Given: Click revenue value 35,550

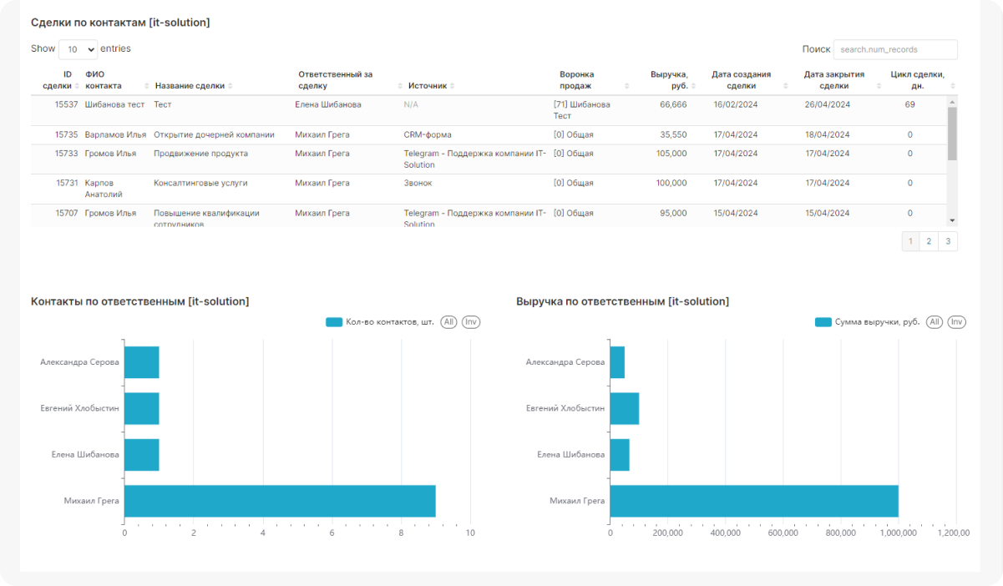Looking at the screenshot, I should coord(673,134).
